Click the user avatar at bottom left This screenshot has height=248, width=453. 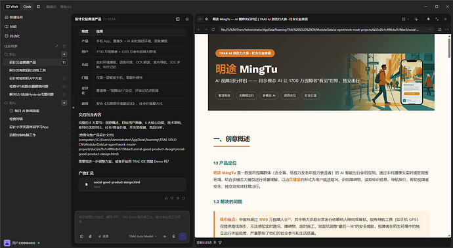7,243
